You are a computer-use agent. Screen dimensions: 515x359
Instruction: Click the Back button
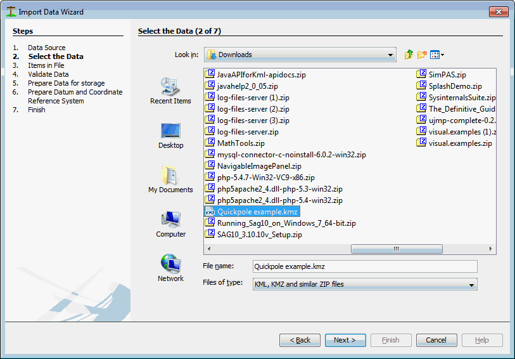click(300, 340)
